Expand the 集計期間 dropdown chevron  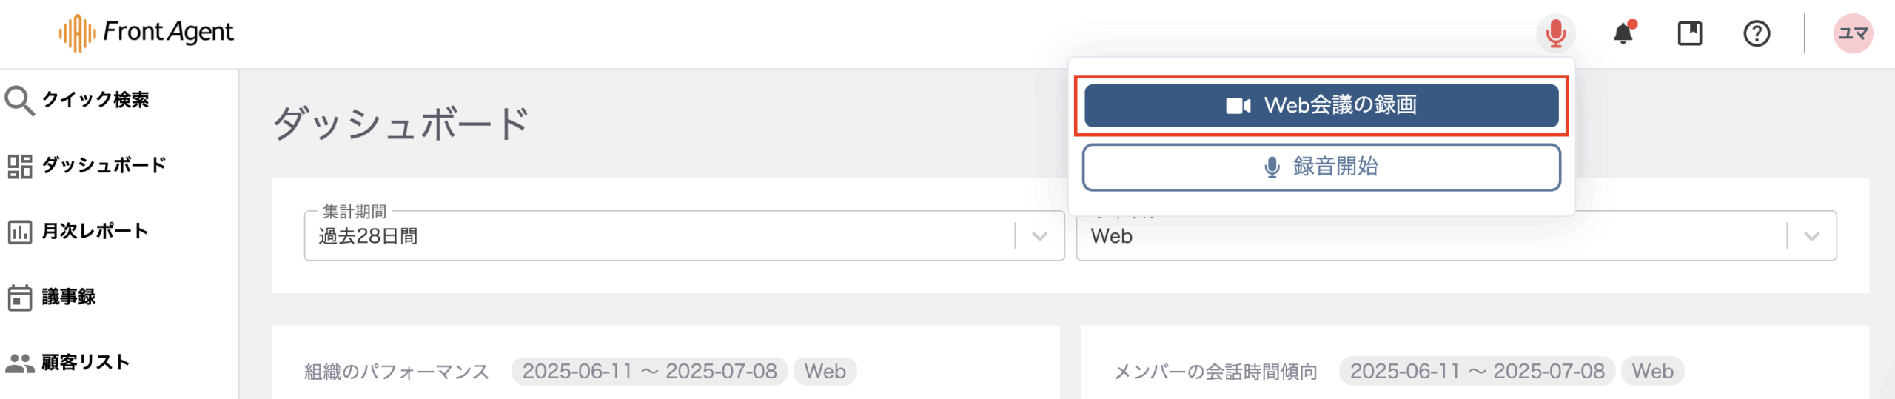(x=1039, y=236)
